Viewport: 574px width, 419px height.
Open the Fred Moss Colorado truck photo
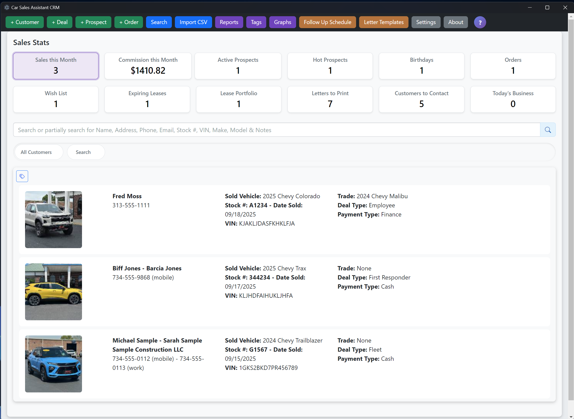click(53, 220)
